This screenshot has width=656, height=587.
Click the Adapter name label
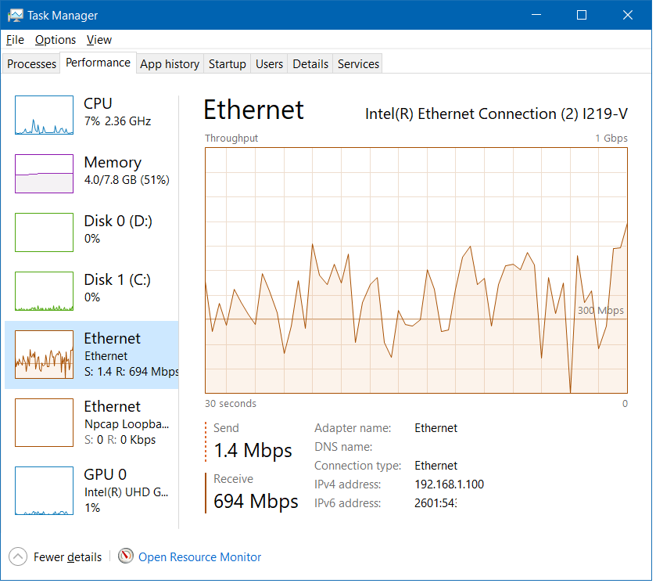click(353, 428)
